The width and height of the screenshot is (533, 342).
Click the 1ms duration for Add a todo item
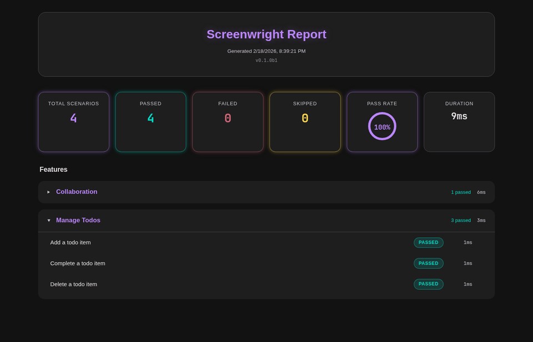click(x=467, y=243)
